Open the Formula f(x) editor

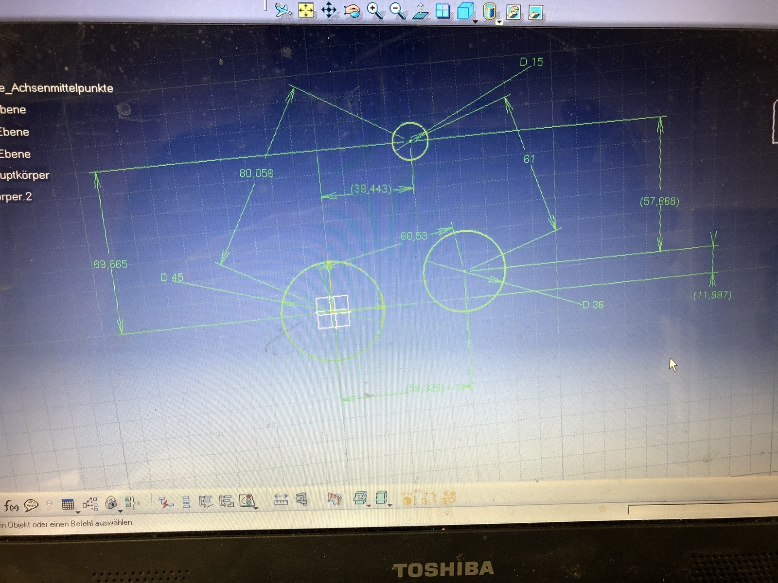11,506
